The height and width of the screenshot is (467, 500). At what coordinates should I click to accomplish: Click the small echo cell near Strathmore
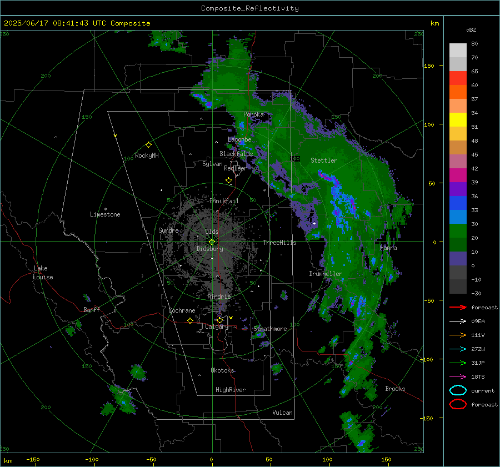coord(258,335)
